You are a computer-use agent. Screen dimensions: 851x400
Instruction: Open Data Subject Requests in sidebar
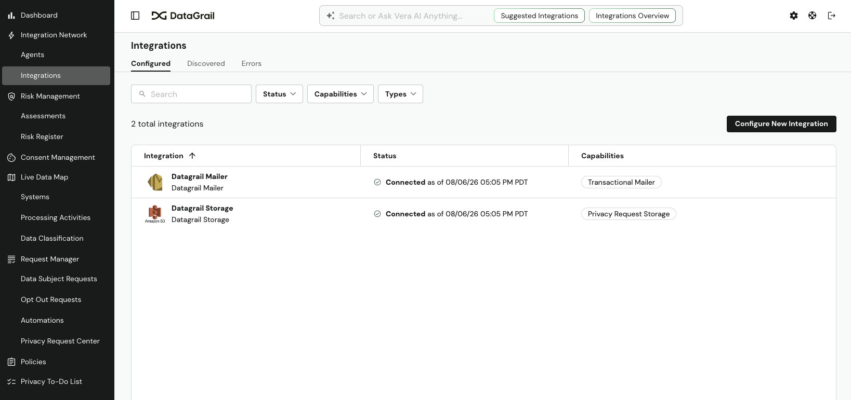click(59, 279)
